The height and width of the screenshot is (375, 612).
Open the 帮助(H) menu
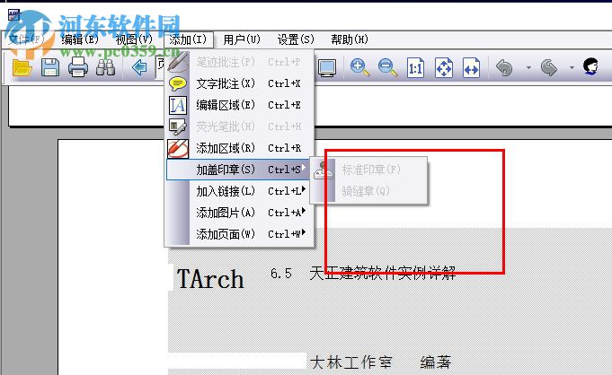tap(350, 39)
